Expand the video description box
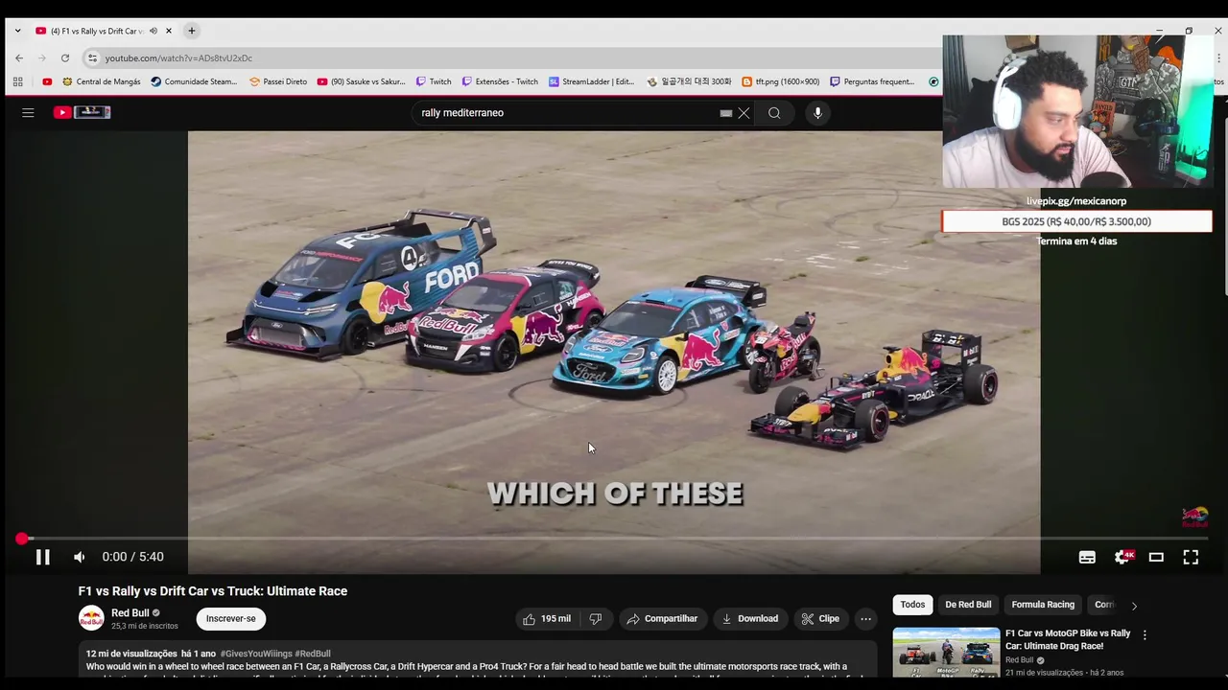 coord(478,661)
